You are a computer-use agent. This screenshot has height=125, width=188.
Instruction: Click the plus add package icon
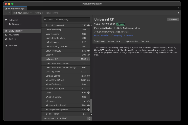(x=6, y=13)
